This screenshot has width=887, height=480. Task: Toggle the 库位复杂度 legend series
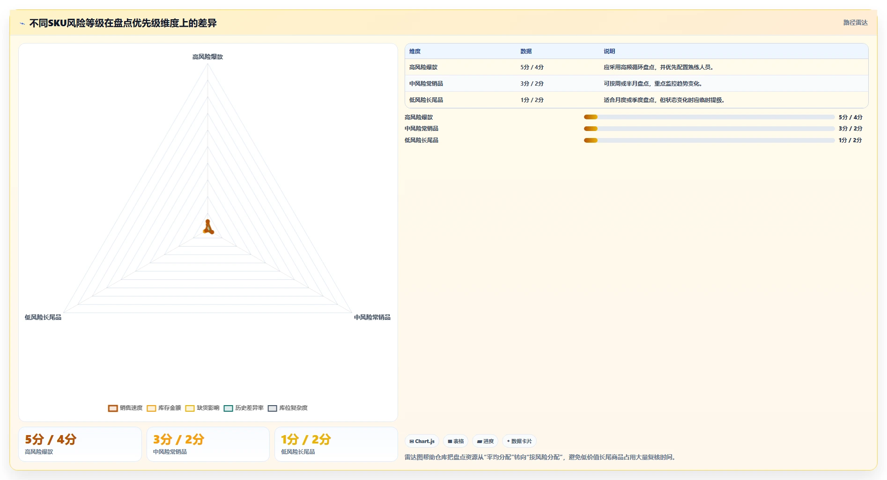[288, 408]
